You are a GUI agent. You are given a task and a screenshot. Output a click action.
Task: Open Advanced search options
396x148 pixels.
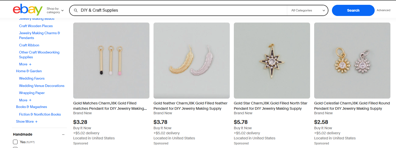[x=384, y=10]
